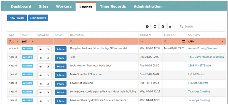The image size is (228, 105).
Task: View the beware cables by drill bits hazard
Action: click(41, 101)
